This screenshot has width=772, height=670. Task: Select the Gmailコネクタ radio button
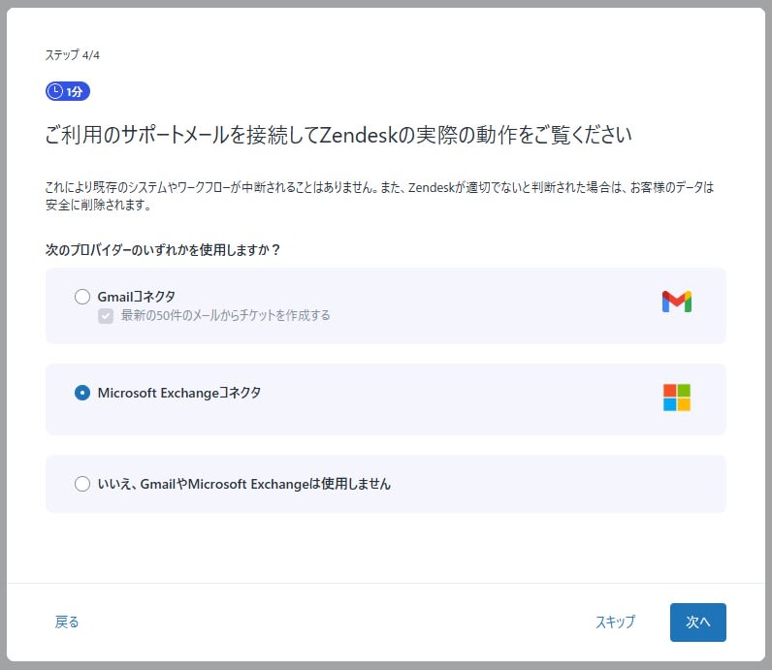click(82, 297)
